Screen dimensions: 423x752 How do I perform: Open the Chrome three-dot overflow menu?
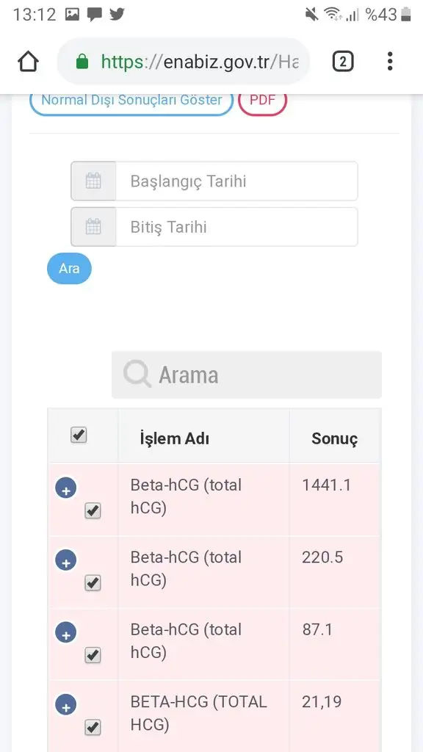tap(390, 61)
